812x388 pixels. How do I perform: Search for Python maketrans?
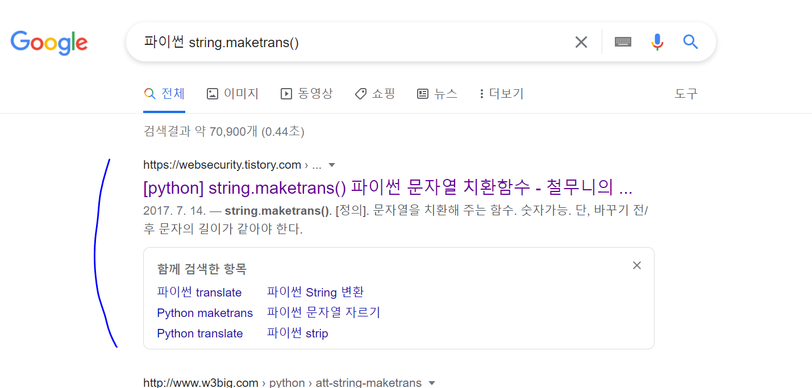click(x=205, y=313)
